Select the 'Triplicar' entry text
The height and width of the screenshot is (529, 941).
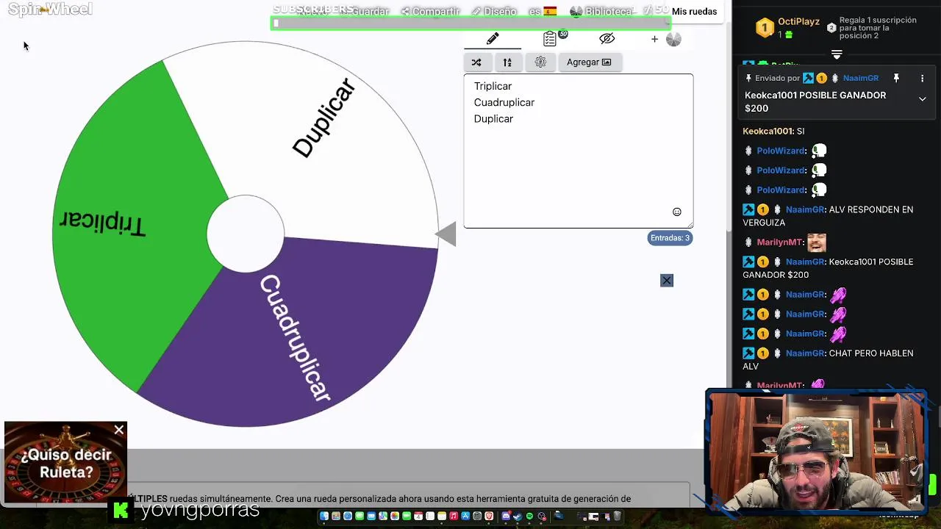pos(493,86)
